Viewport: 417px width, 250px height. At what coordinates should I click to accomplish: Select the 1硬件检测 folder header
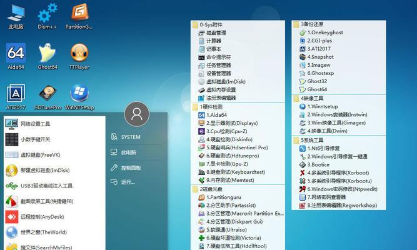[x=238, y=107]
